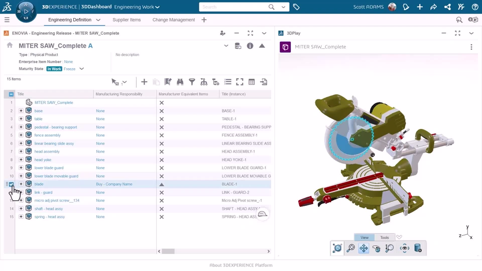Click the table view layout icon
This screenshot has height=271, width=482.
pos(252,82)
